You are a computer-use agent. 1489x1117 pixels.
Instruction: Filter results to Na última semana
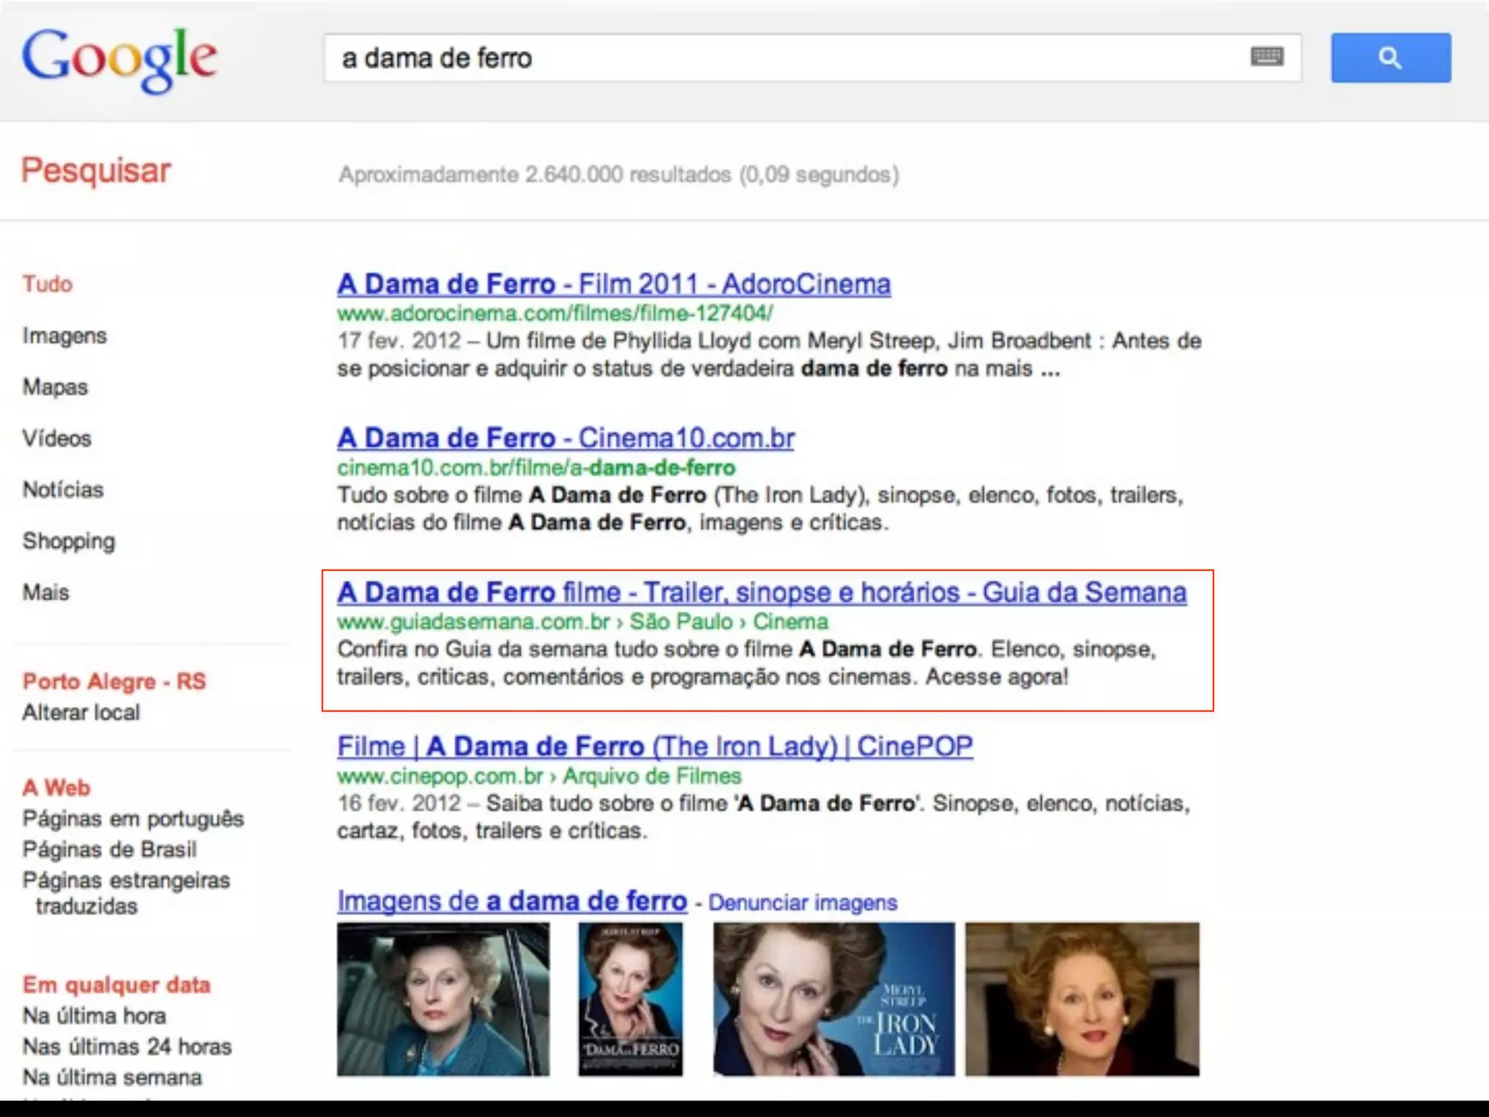[112, 1077]
